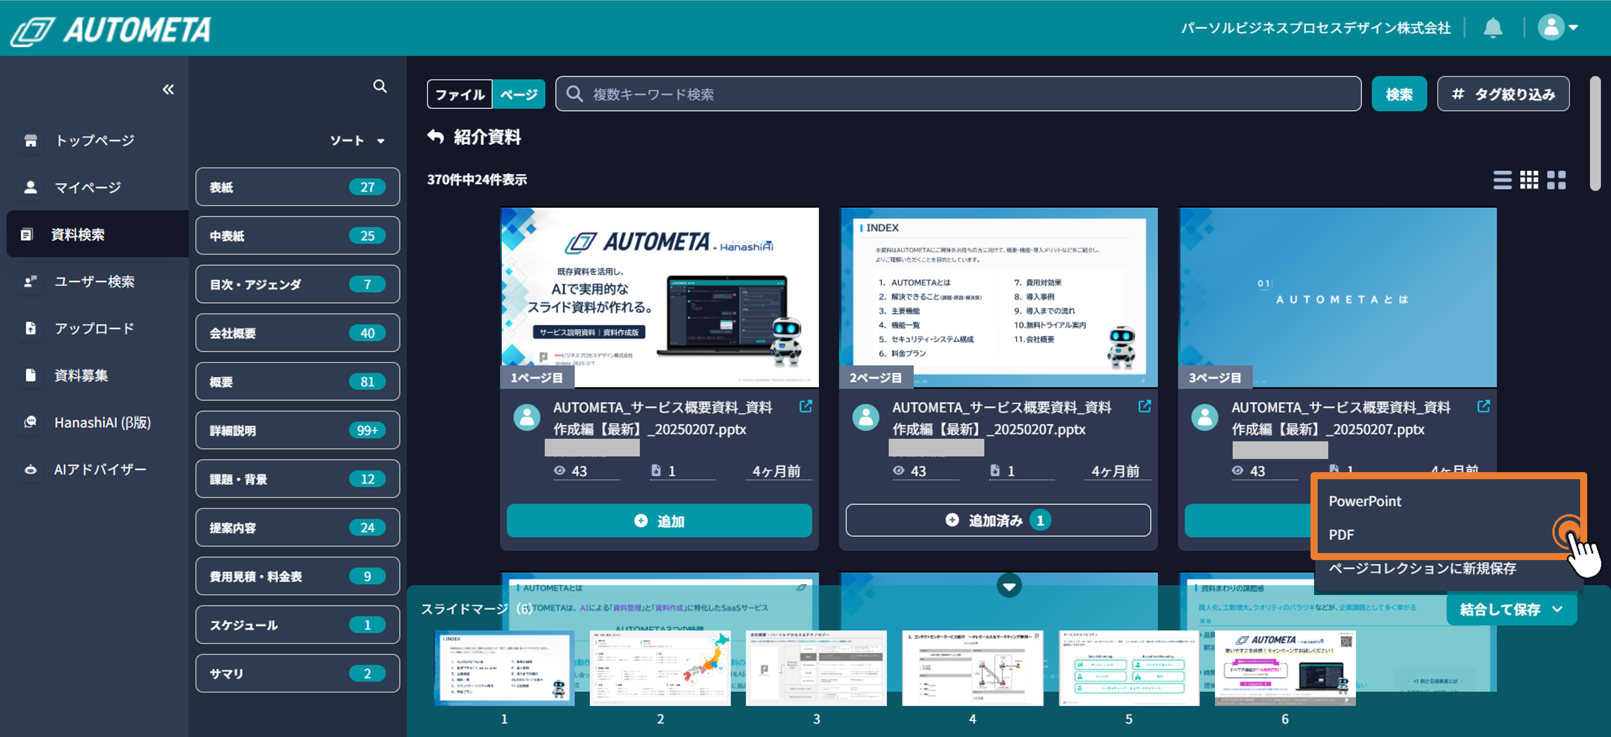The image size is (1611, 737).
Task: Switch to list view icon
Action: point(1502,180)
